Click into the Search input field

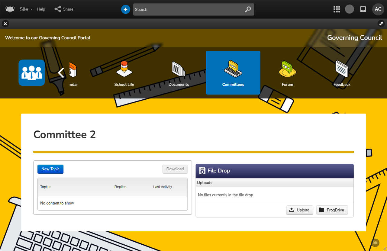pos(187,9)
